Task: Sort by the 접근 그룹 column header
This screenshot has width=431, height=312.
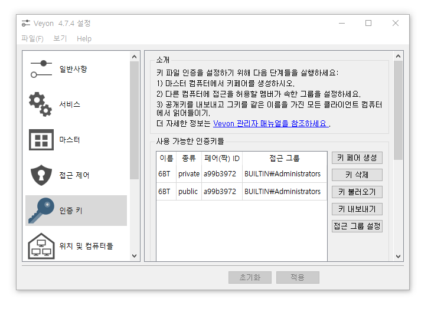Action: tap(285, 158)
